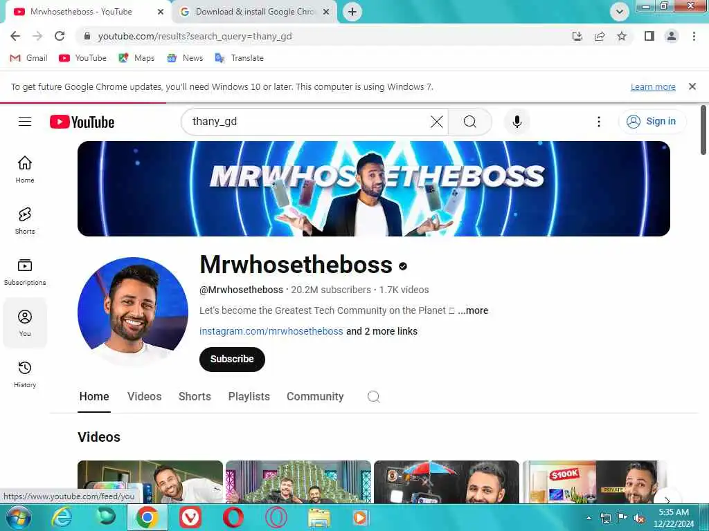Screen dimensions: 709x531
Task: Expand the channel description with ...more
Action: point(472,310)
